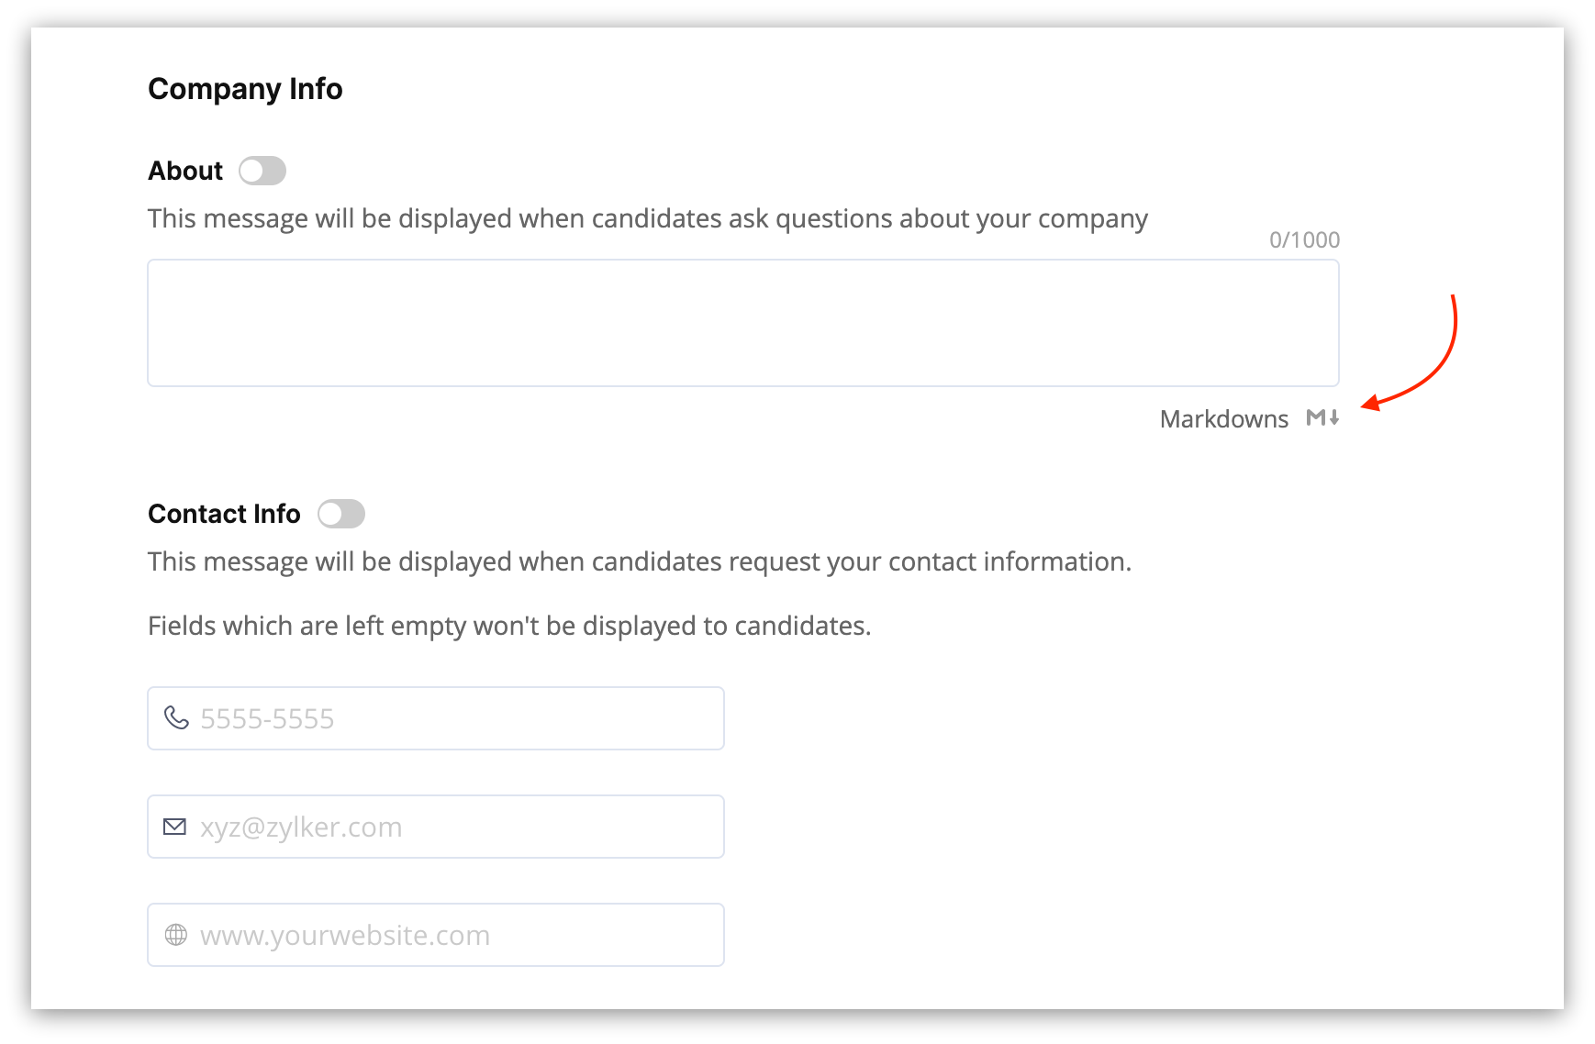Click the Company Info heading

pos(245,89)
